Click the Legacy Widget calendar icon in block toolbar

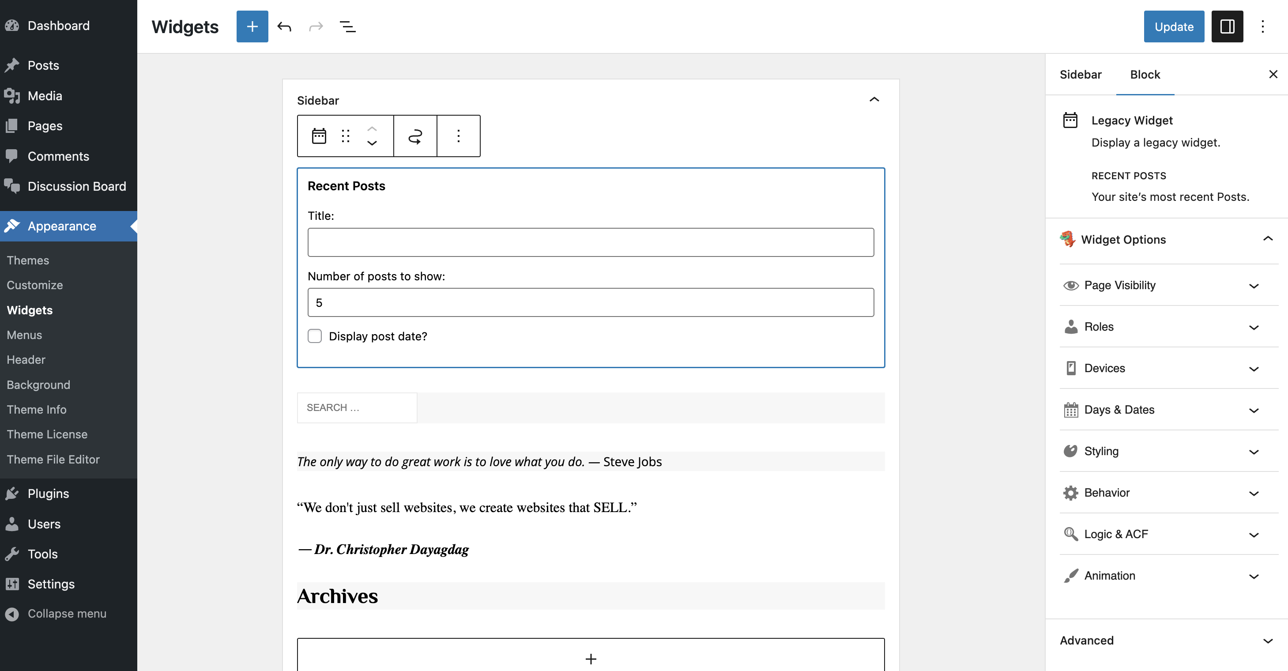(x=319, y=136)
